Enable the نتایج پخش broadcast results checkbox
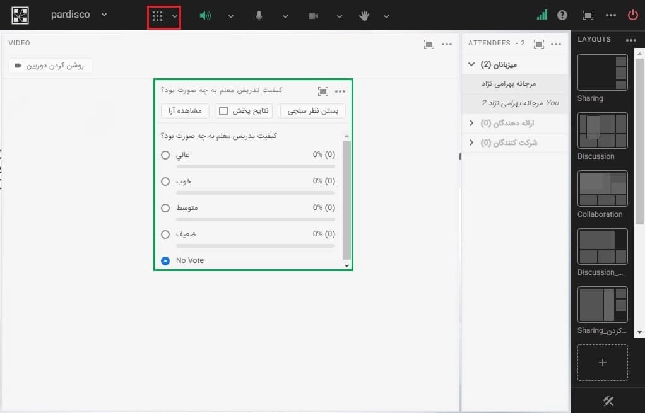This screenshot has width=645, height=413. tap(223, 111)
